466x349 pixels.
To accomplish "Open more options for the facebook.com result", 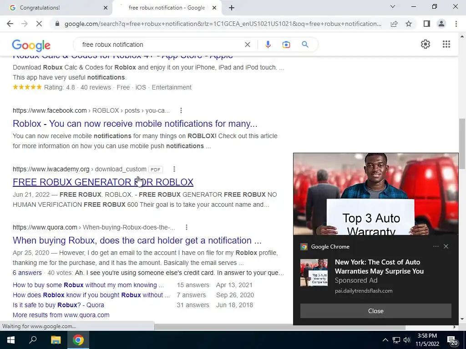I will click(181, 111).
